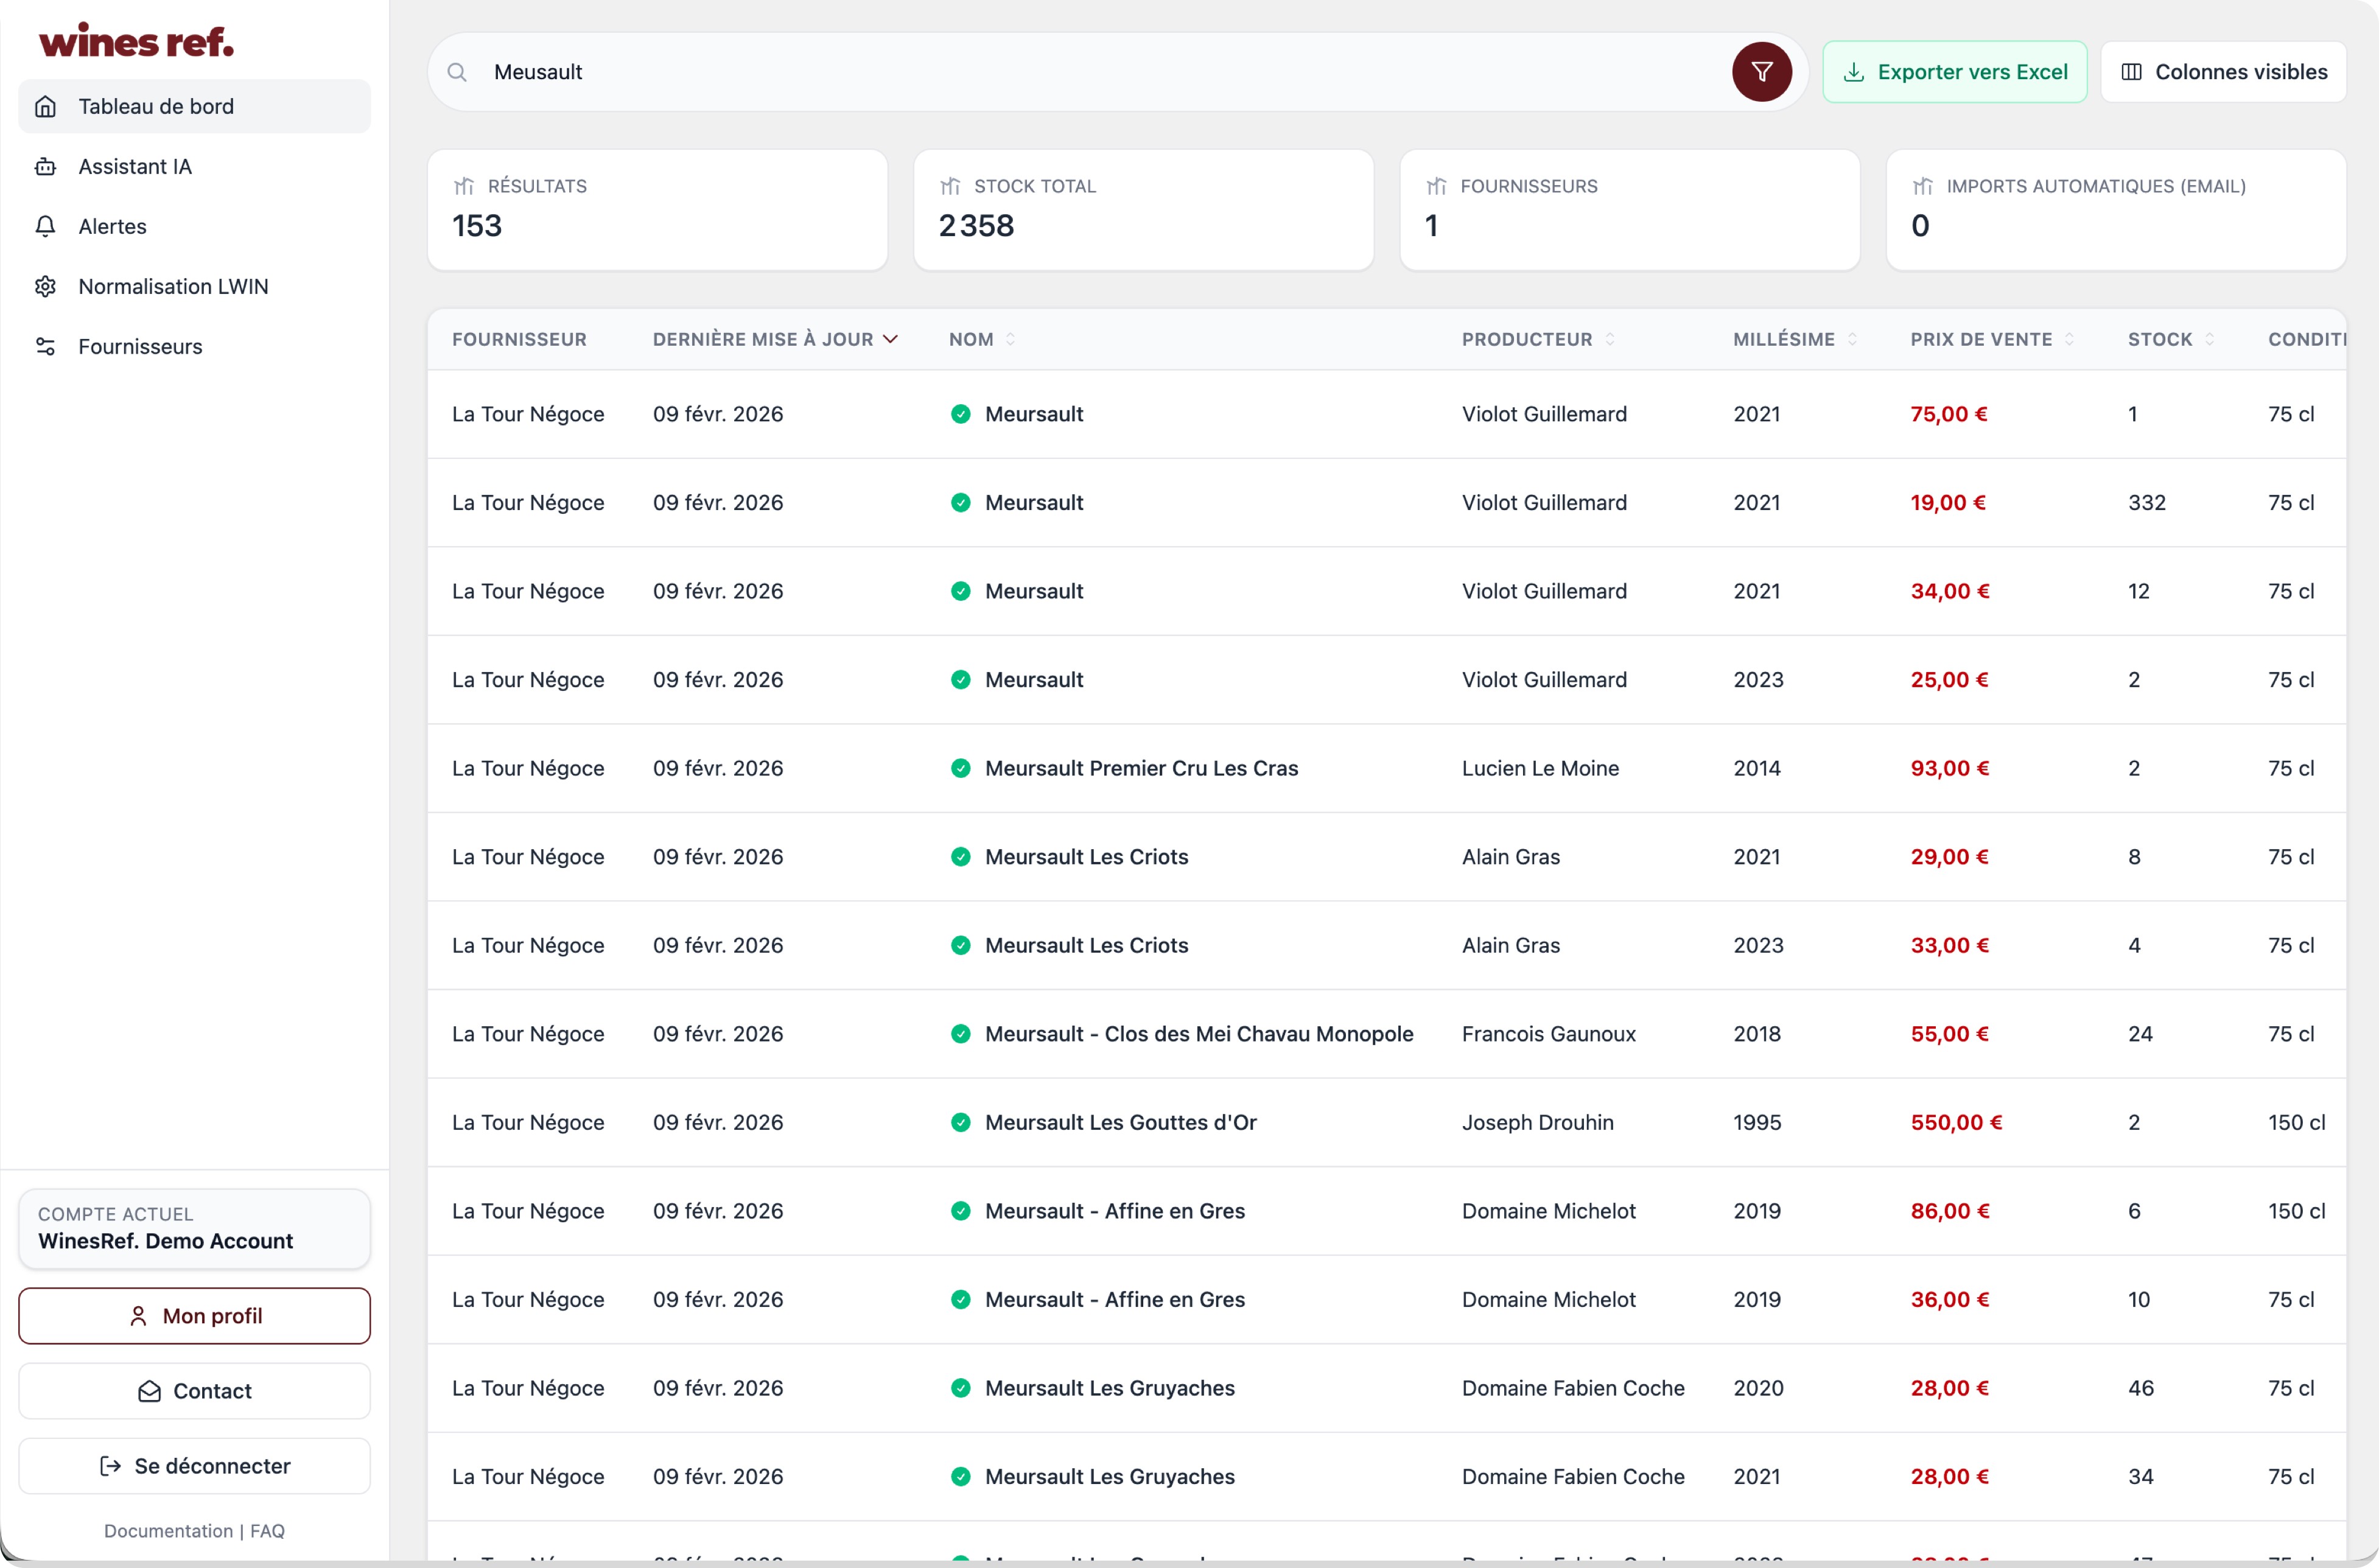This screenshot has width=2379, height=1568.
Task: Toggle sort arrows on PRIX DE VENTE column
Action: point(2069,339)
